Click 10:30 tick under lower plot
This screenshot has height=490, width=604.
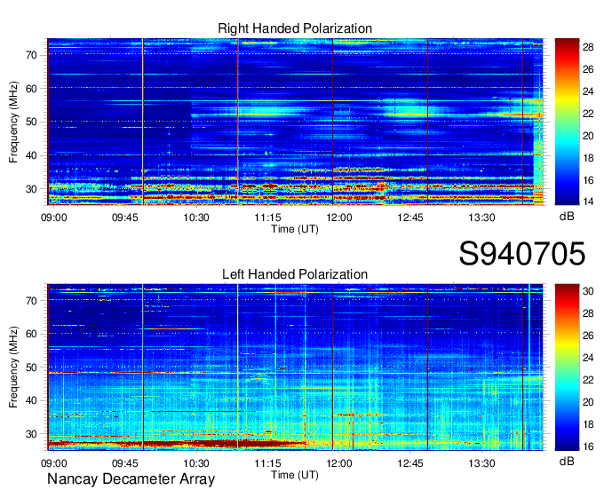pos(196,463)
